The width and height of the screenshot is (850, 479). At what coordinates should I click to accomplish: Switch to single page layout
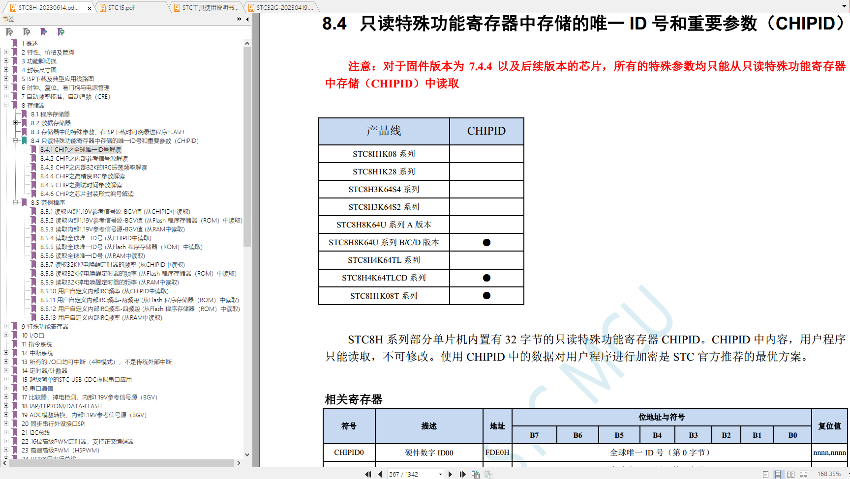click(765, 474)
